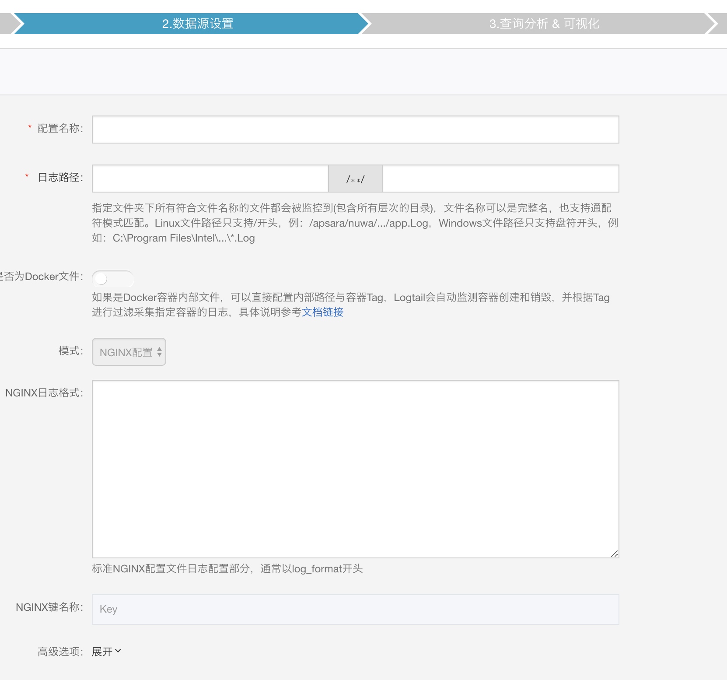
Task: Click the 标准NGINX配置文件日志配置部分 hint text
Action: 227,568
